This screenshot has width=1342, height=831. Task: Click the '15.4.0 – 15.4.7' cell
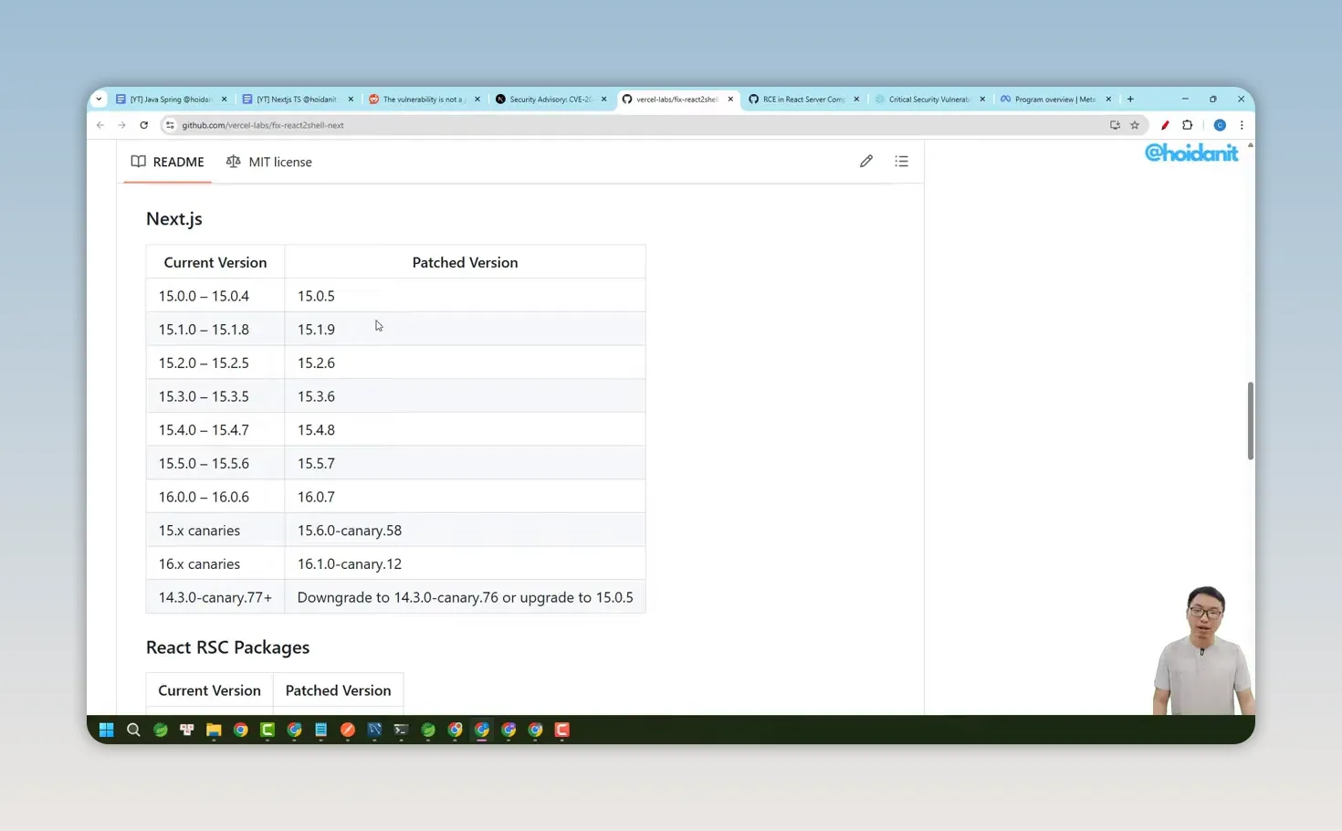point(215,430)
